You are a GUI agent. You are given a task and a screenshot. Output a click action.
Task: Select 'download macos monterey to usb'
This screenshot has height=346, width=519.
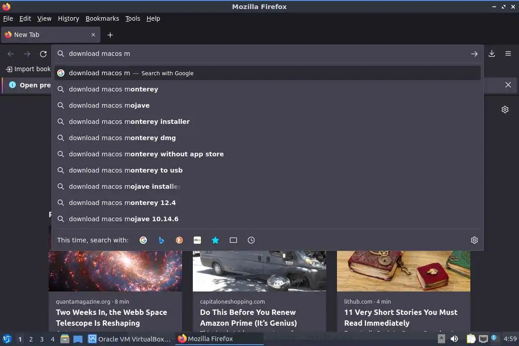(268, 170)
